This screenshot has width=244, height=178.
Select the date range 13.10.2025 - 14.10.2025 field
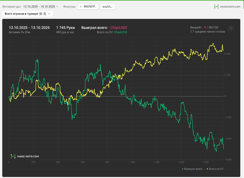(x=39, y=7)
